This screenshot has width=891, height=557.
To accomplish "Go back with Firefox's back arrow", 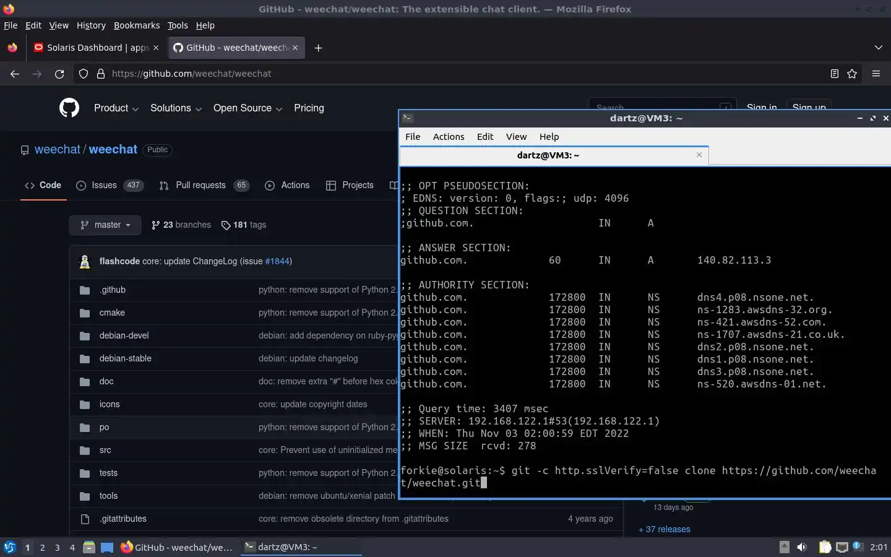I will pos(15,74).
